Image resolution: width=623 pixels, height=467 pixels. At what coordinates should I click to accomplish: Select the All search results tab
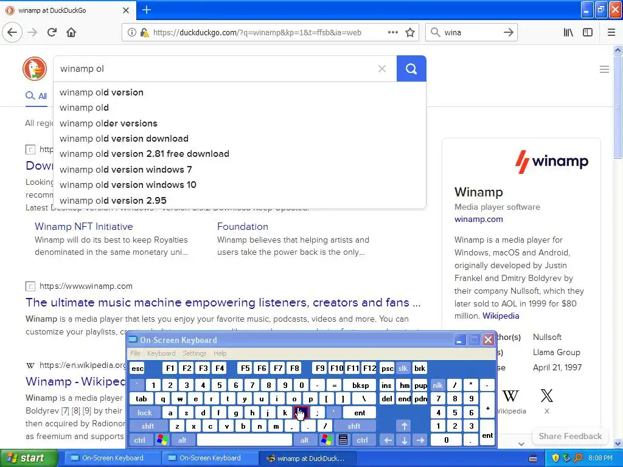point(37,95)
